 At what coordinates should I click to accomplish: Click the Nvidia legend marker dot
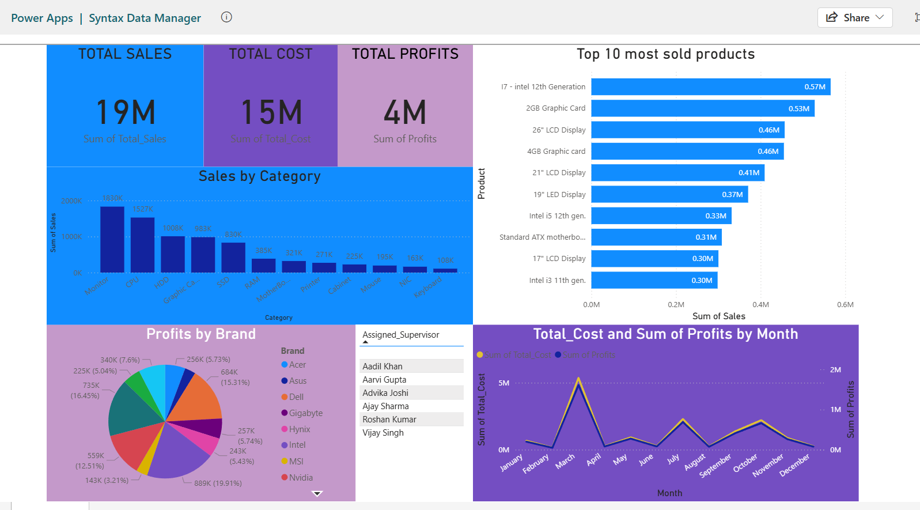point(285,477)
